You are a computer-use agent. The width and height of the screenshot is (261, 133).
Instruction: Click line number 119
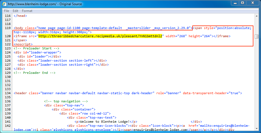pyautogui.click(x=8, y=28)
